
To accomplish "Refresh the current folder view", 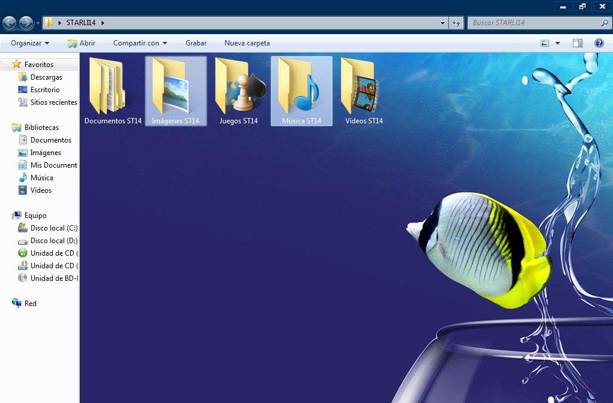I will tap(456, 23).
